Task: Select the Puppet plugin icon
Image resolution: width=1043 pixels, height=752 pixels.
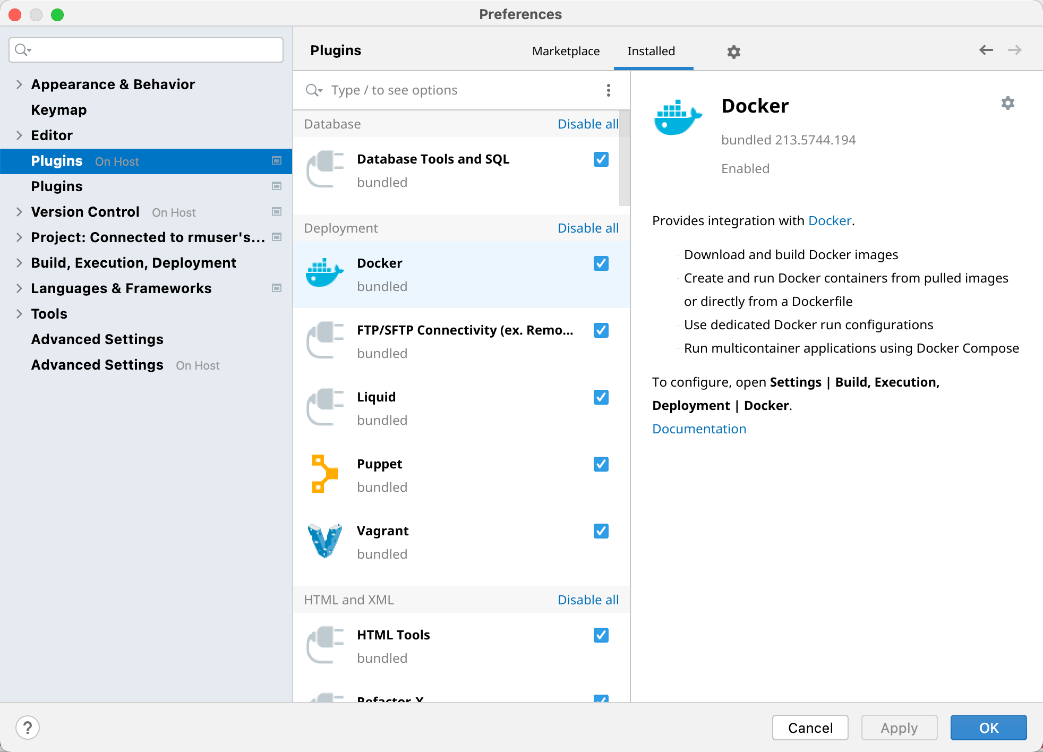Action: 324,473
